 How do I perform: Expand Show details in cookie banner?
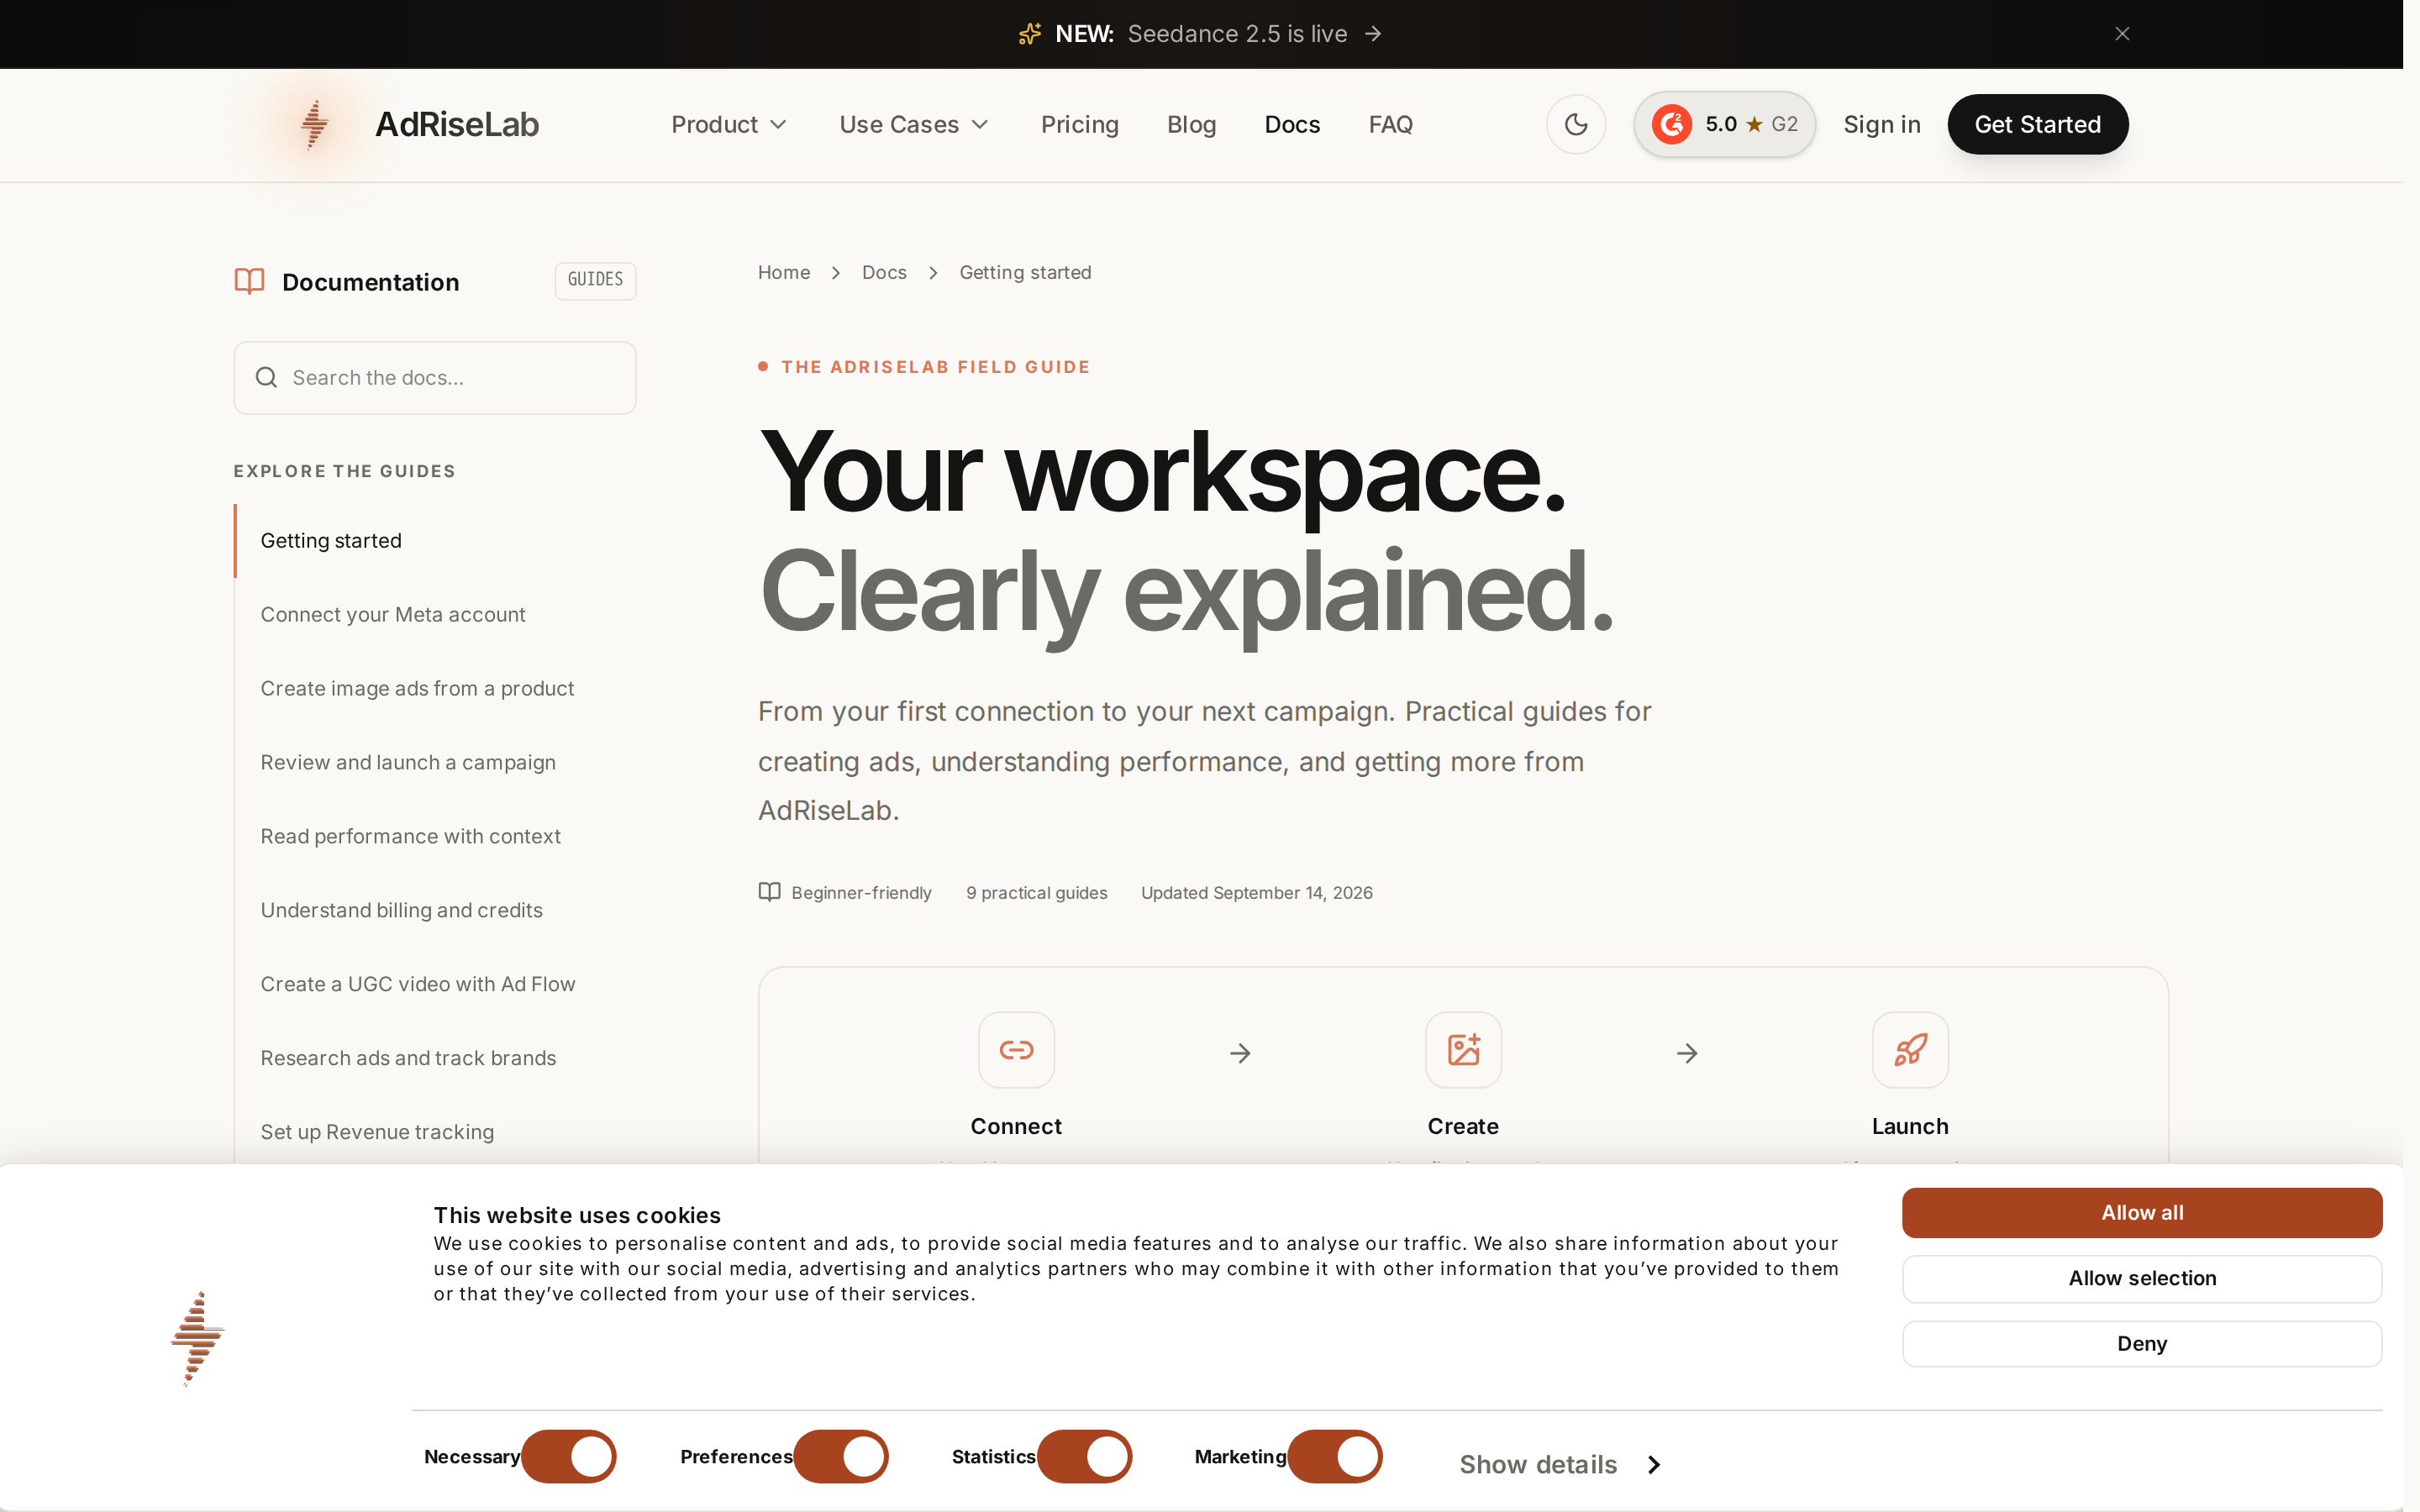click(x=1560, y=1464)
